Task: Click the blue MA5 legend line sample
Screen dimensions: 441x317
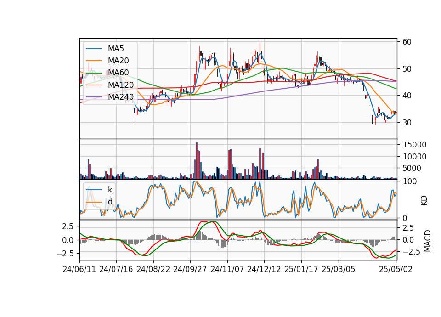Action: pyautogui.click(x=94, y=49)
